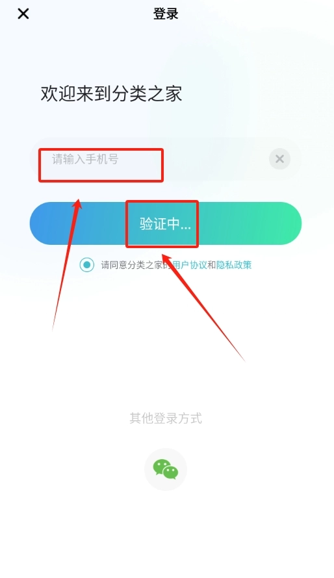334x578 pixels.
Task: Click the blue left end of the gradient button
Action: pos(51,223)
